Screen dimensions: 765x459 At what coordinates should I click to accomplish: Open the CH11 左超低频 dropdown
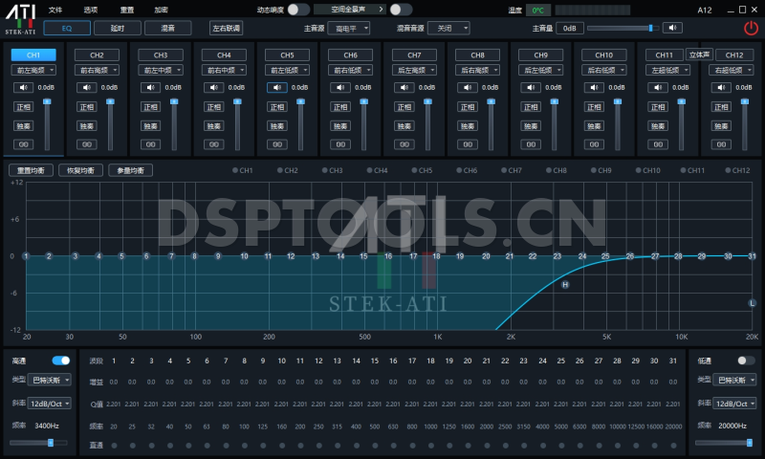tap(667, 70)
